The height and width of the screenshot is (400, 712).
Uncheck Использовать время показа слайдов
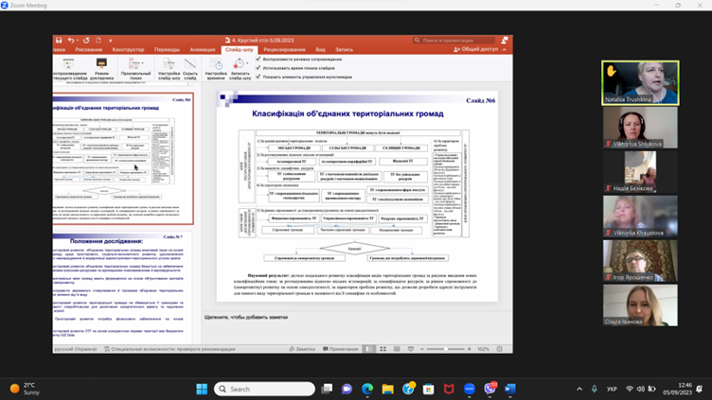(x=258, y=68)
